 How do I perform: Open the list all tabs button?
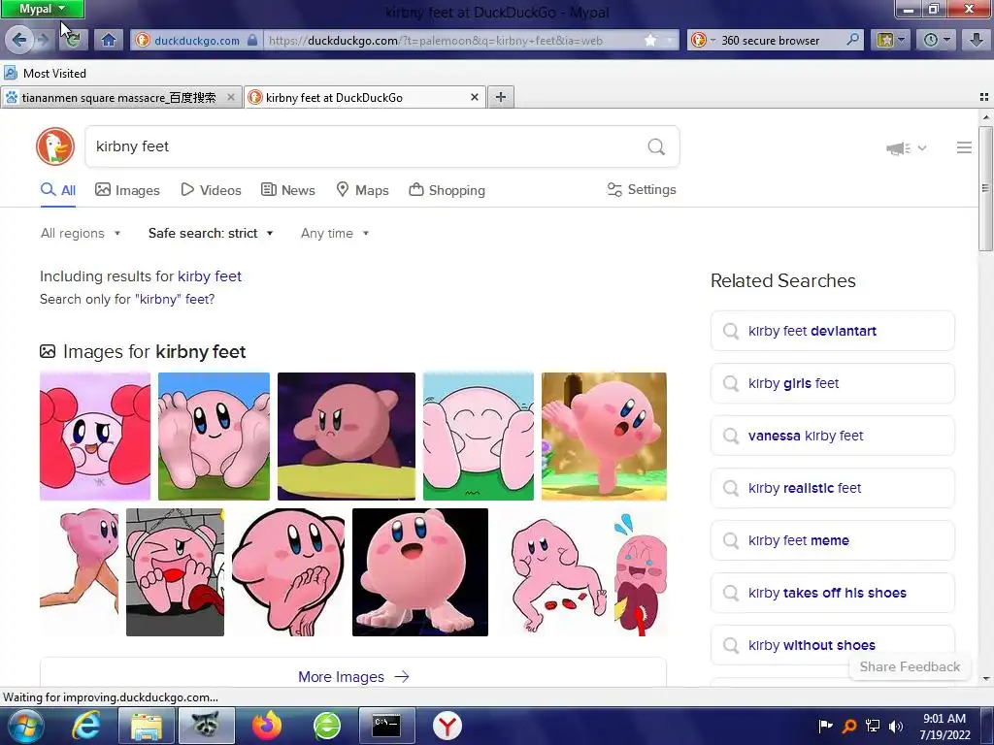pyautogui.click(x=984, y=97)
